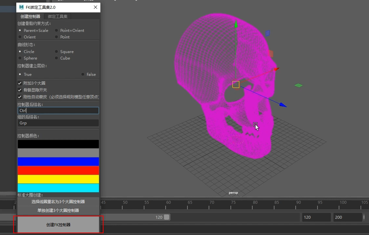
Task: Pick the yellow controller color swatch
Action: coord(58,179)
